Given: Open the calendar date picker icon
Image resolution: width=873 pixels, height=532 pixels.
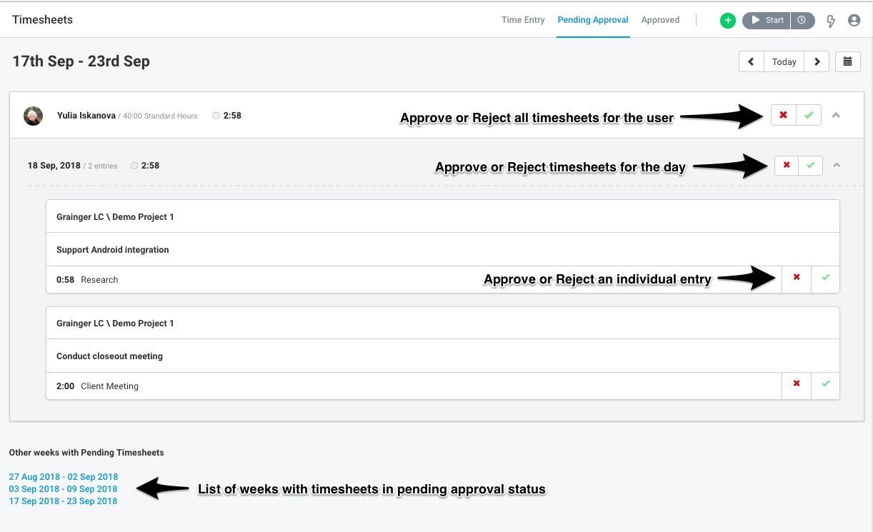Looking at the screenshot, I should click(847, 61).
